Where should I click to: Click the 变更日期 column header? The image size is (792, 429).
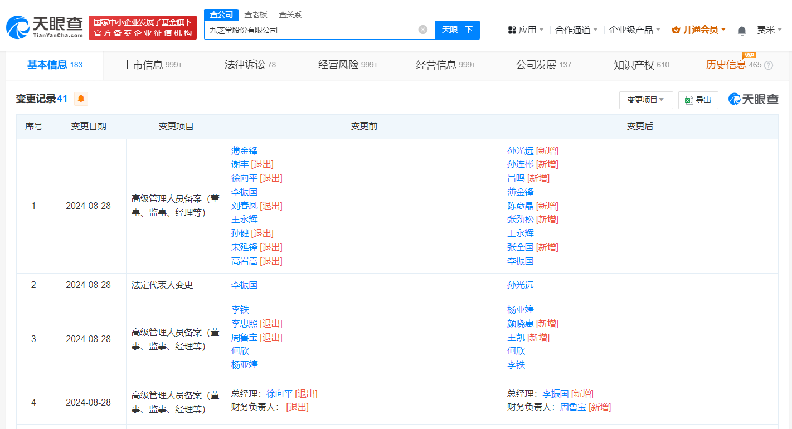(x=89, y=126)
